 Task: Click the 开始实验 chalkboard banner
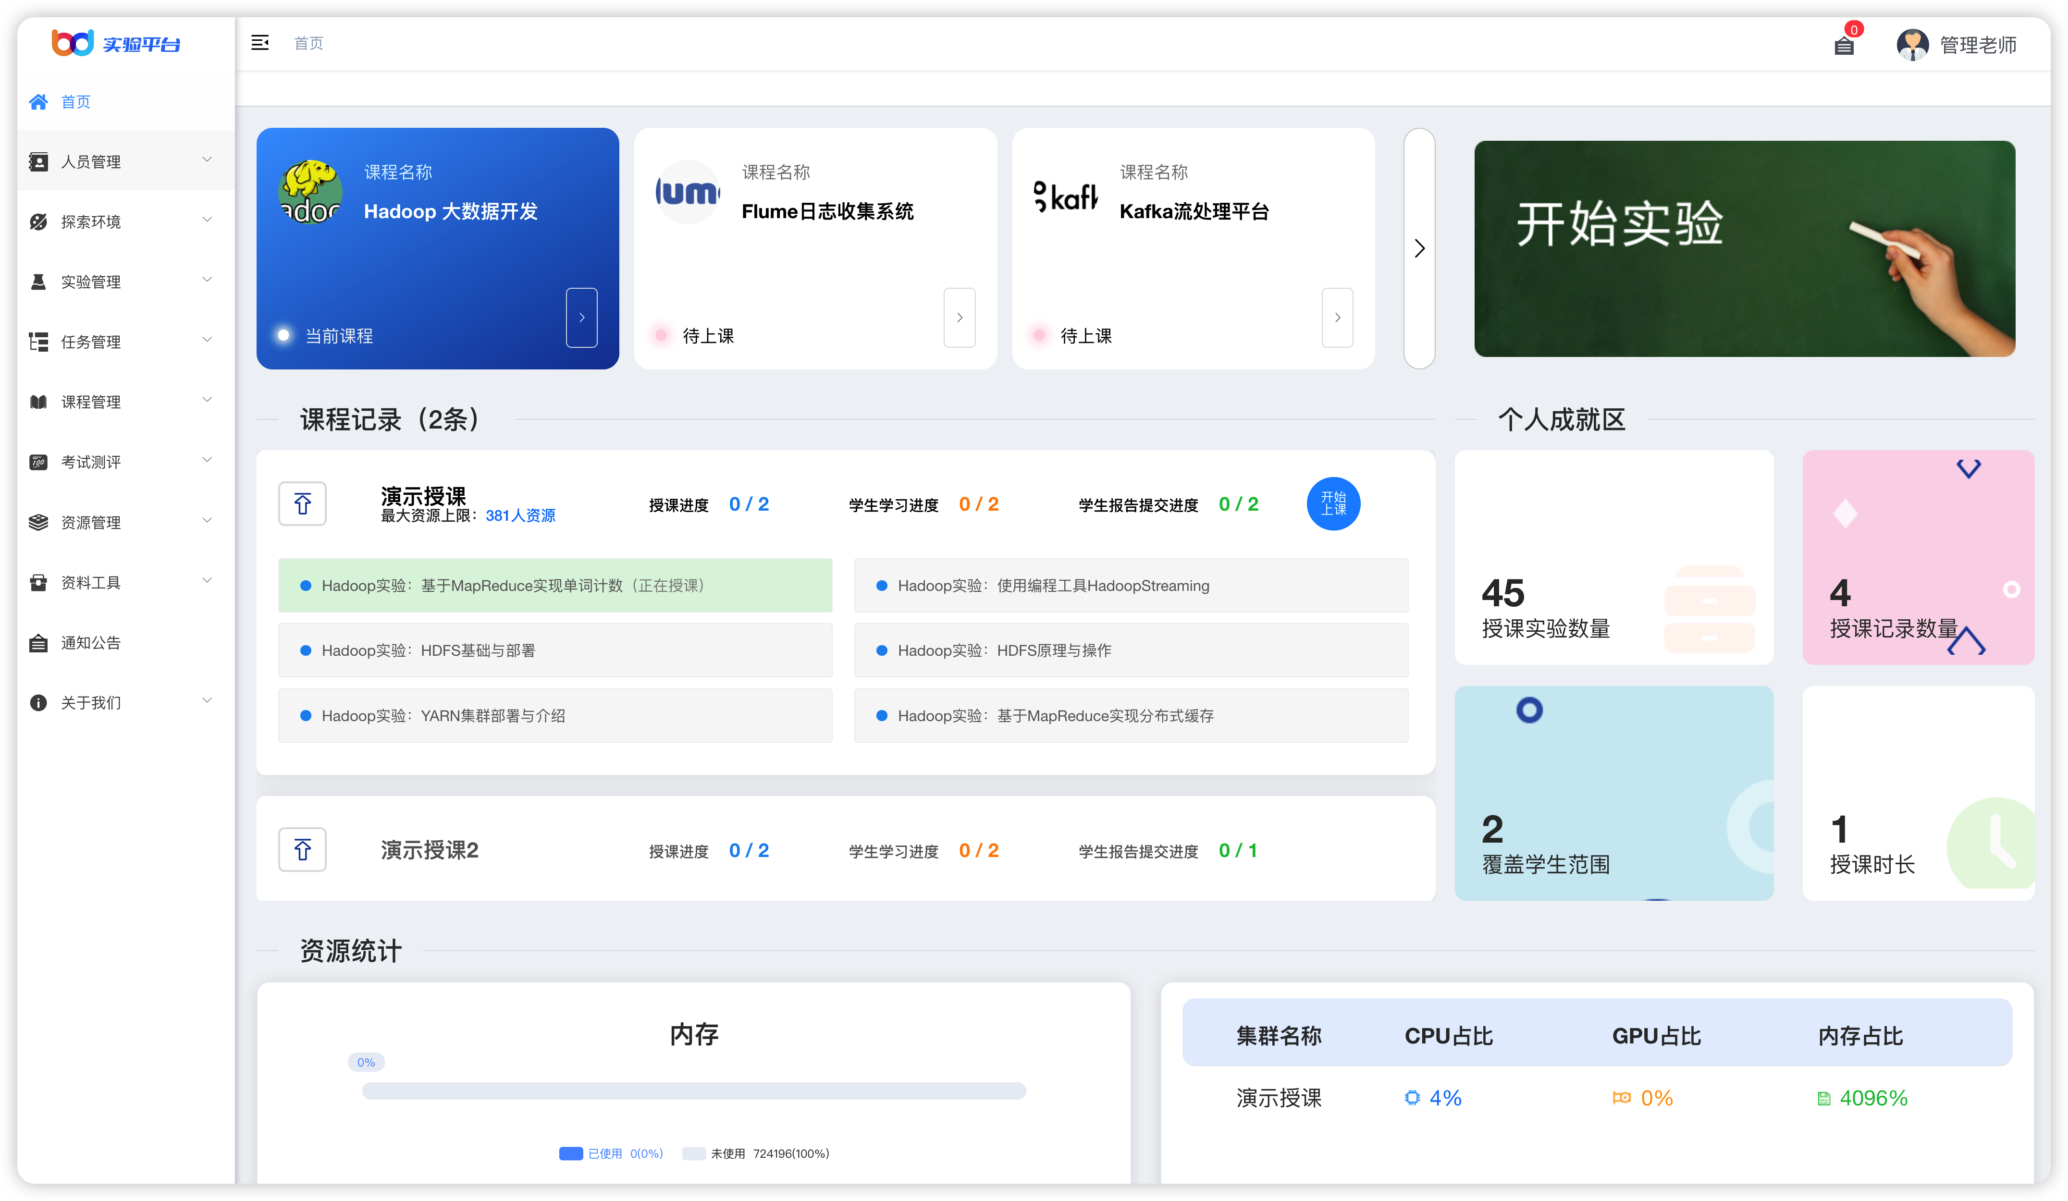pos(1744,248)
